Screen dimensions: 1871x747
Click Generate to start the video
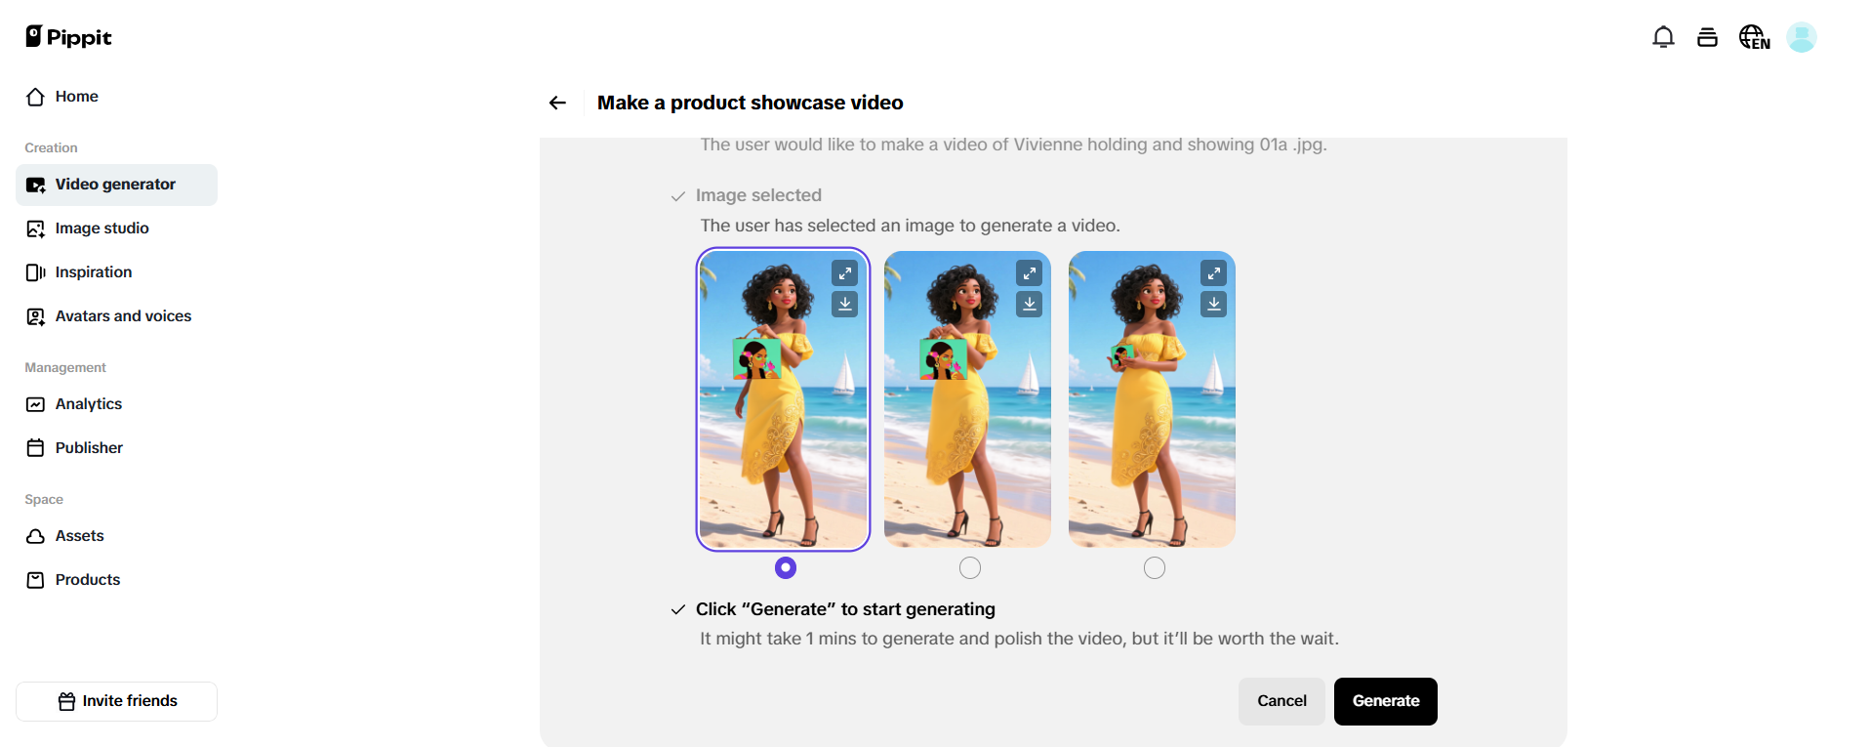click(x=1385, y=701)
